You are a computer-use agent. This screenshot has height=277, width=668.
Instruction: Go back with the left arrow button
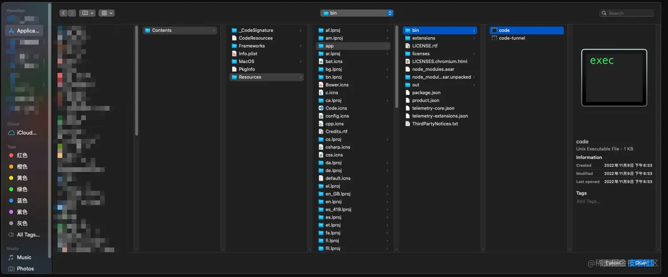click(x=63, y=13)
